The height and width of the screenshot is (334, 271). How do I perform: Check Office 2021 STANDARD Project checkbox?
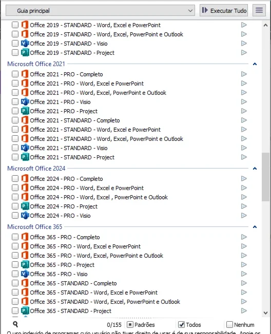click(15, 157)
